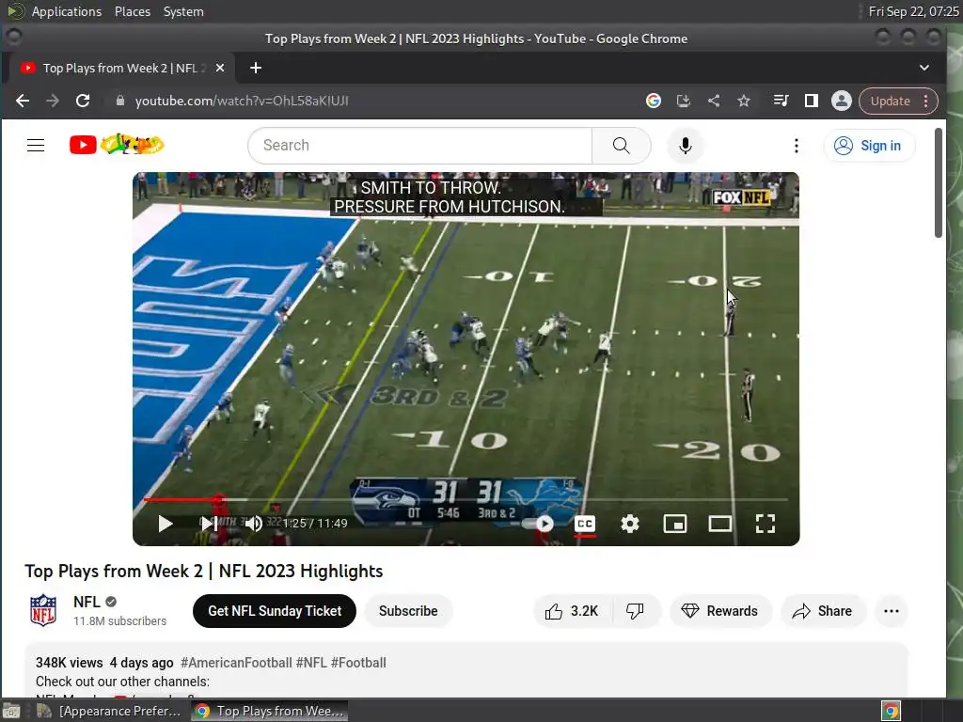
Task: Click the address bar URL
Action: 242,101
